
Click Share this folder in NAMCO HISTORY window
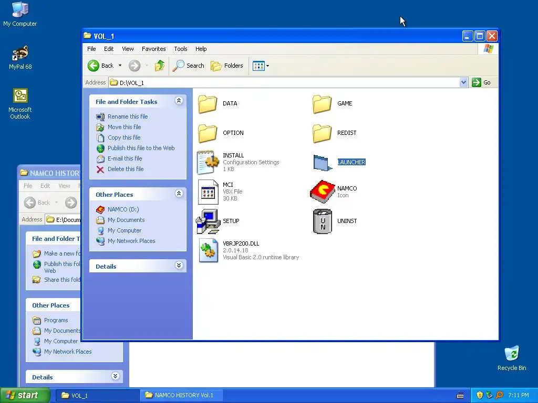62,280
